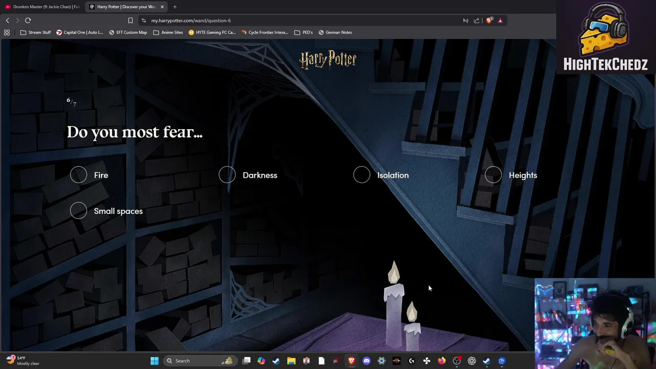Open the gear settings taskbar icon
The width and height of the screenshot is (656, 369).
[381, 361]
